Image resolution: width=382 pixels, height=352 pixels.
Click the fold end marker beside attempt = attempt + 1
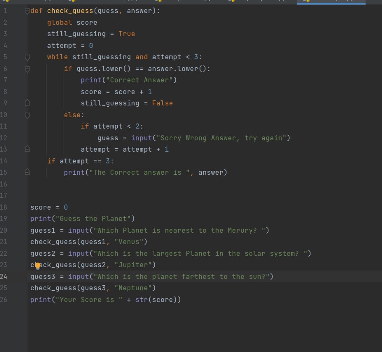point(27,149)
